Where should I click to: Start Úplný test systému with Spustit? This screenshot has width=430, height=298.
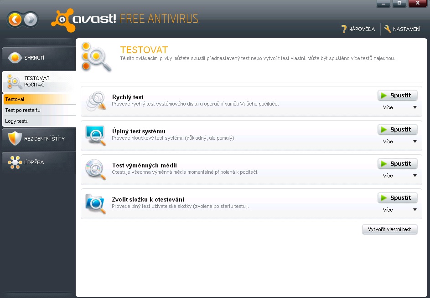(397, 129)
